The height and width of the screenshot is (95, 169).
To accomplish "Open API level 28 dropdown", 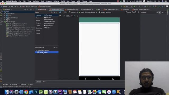I will 82,12.
